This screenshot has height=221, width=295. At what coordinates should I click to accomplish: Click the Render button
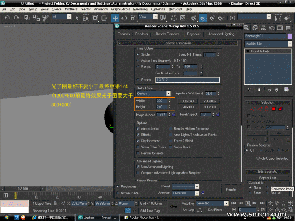coord(231,189)
